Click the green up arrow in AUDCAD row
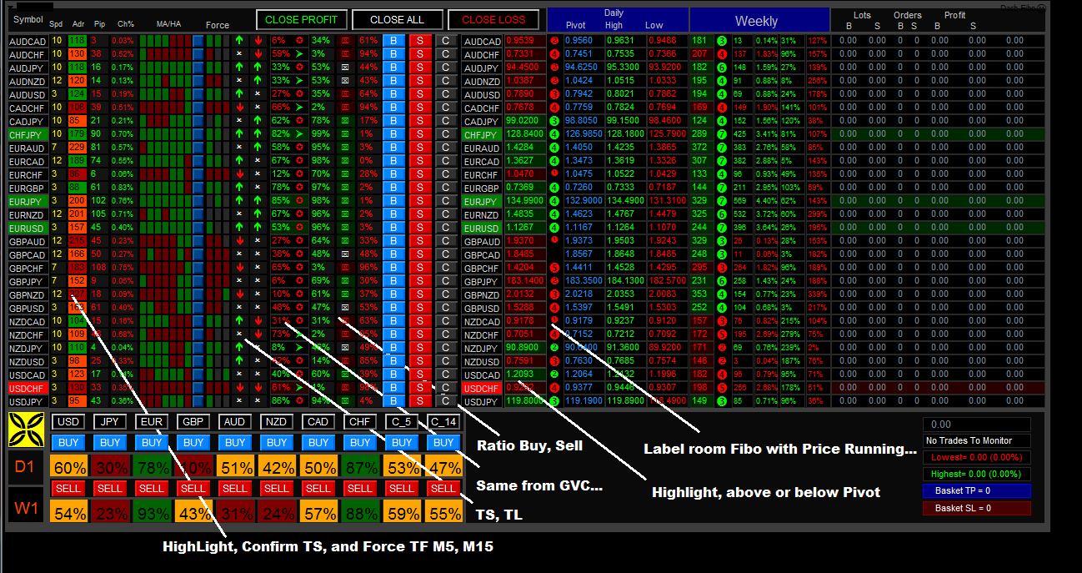Screen dimensions: 1082x573 point(239,41)
